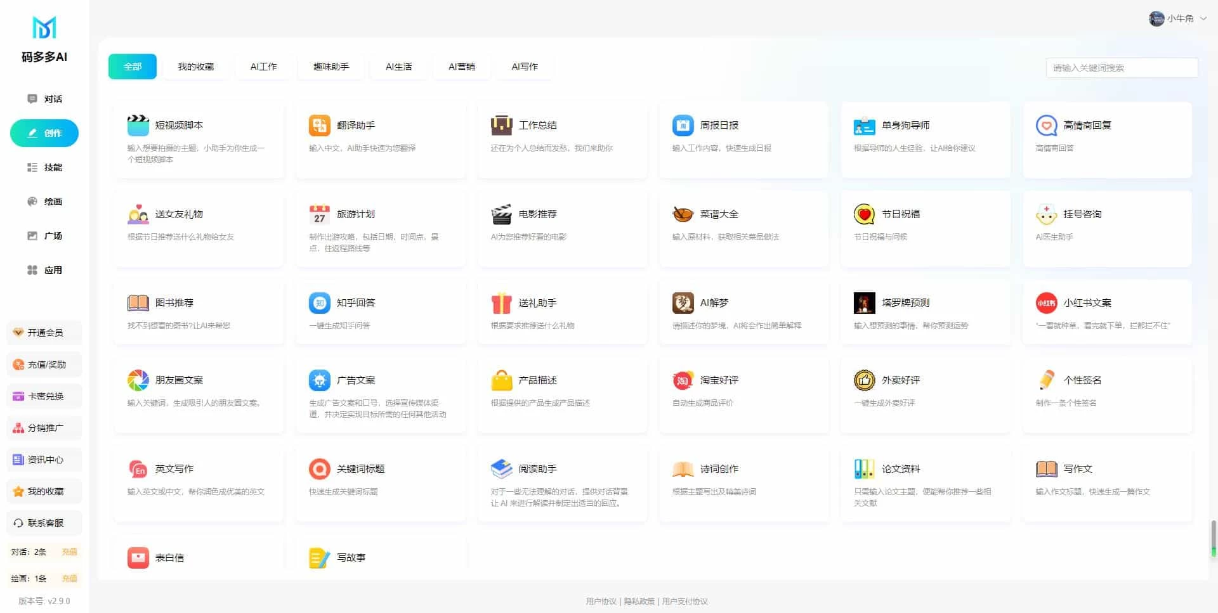1218x613 pixels.
Task: Click the 资讯中心 button
Action: (x=44, y=460)
